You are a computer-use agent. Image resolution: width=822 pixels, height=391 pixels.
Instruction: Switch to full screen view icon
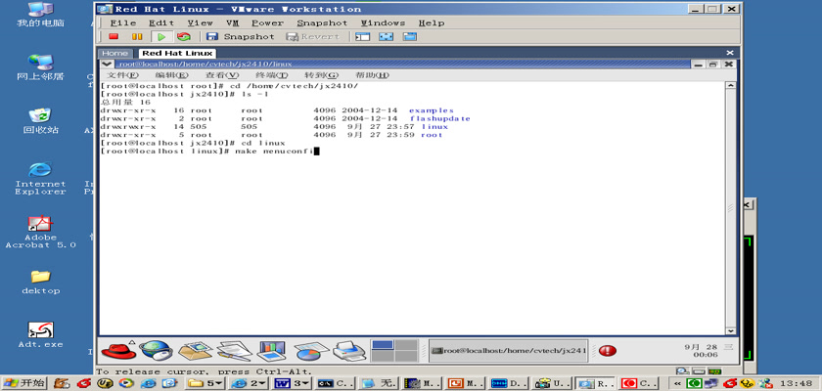click(x=386, y=37)
